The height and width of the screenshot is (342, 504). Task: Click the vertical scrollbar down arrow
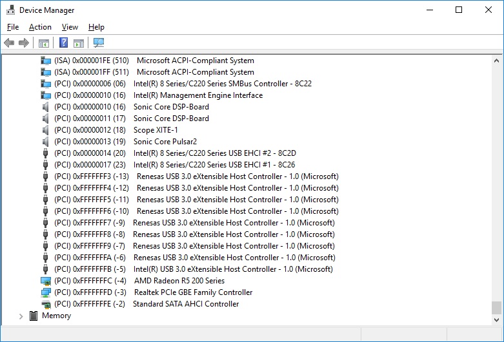tap(496, 319)
